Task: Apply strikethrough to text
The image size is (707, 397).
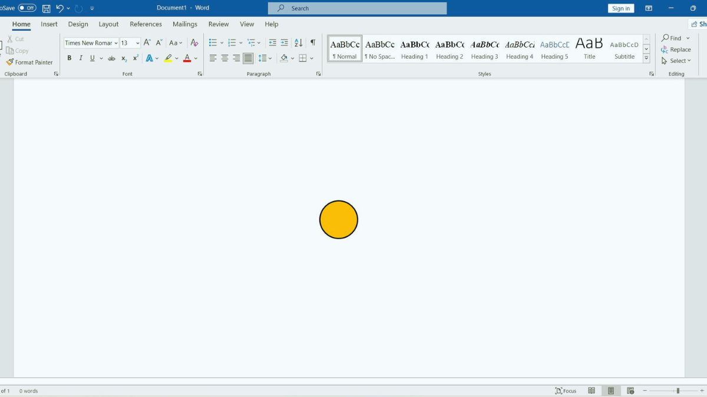Action: coord(111,58)
